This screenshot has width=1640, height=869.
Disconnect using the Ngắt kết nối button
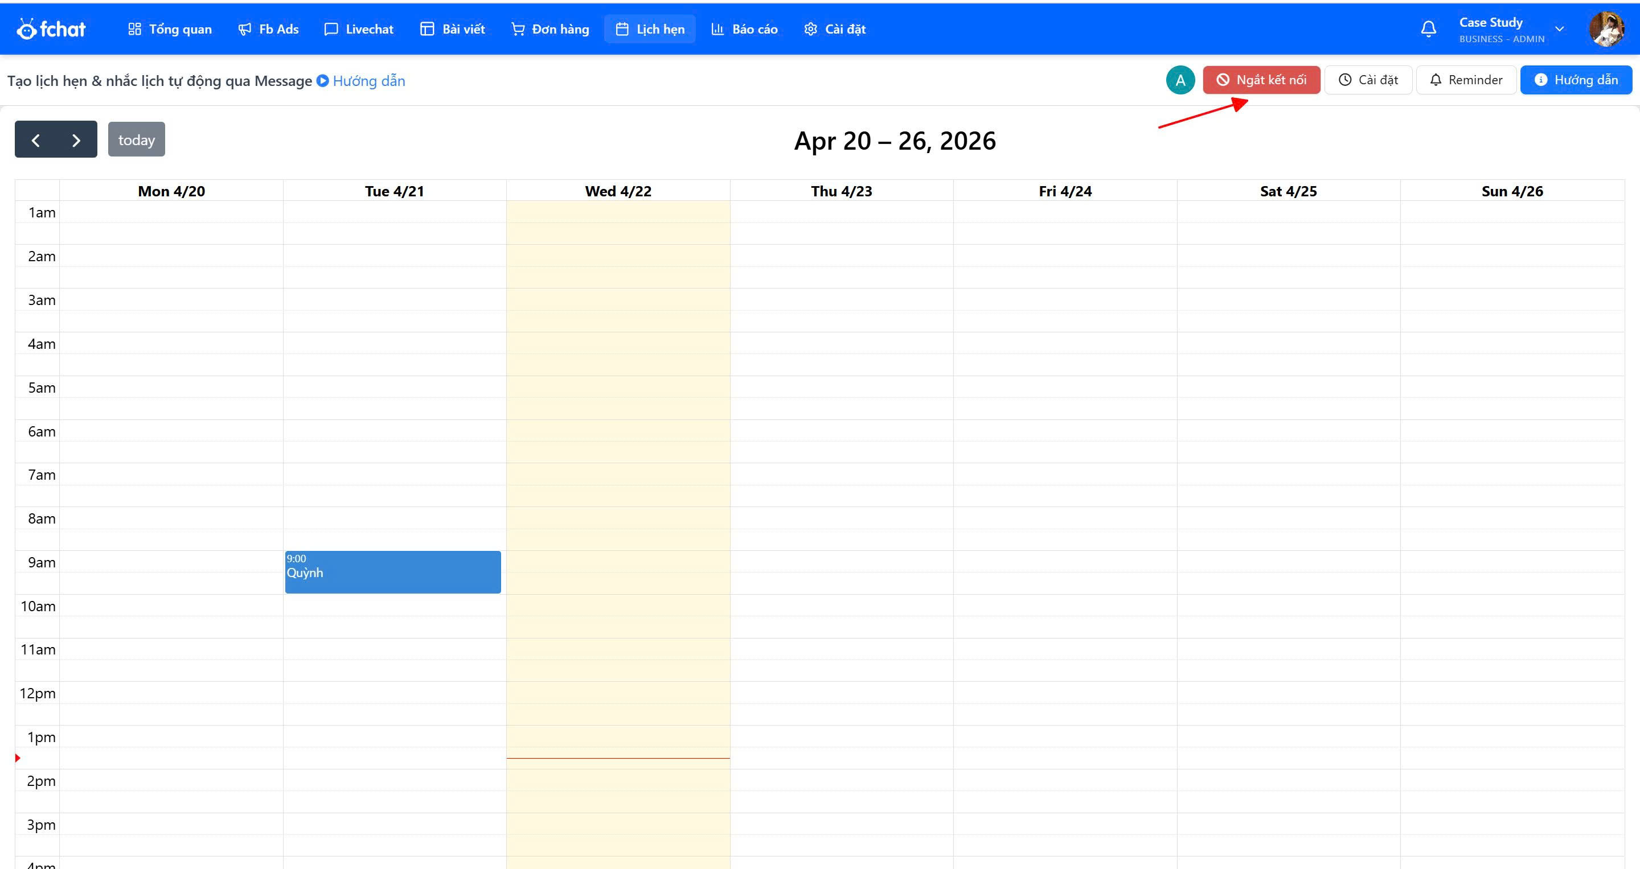tap(1261, 80)
